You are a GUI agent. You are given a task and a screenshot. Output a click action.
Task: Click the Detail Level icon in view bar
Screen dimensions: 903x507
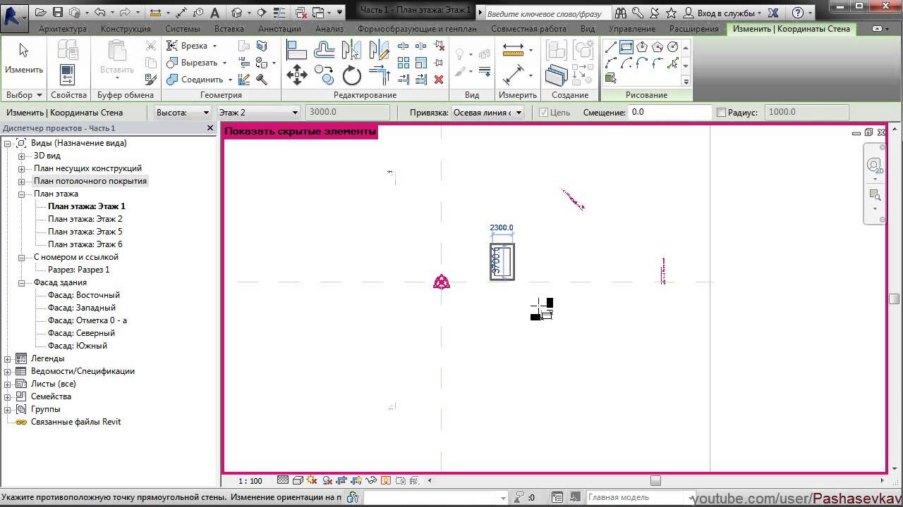pyautogui.click(x=283, y=480)
